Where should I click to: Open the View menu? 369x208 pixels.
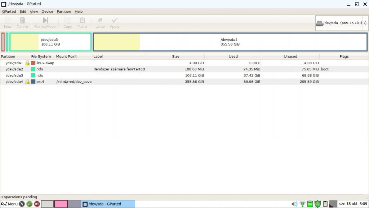(x=34, y=11)
